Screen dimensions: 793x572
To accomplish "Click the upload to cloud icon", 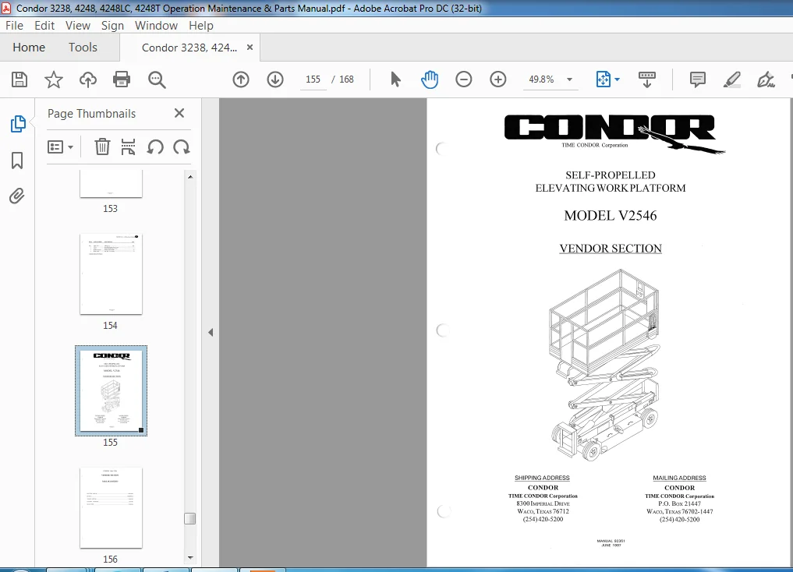I will [x=88, y=79].
